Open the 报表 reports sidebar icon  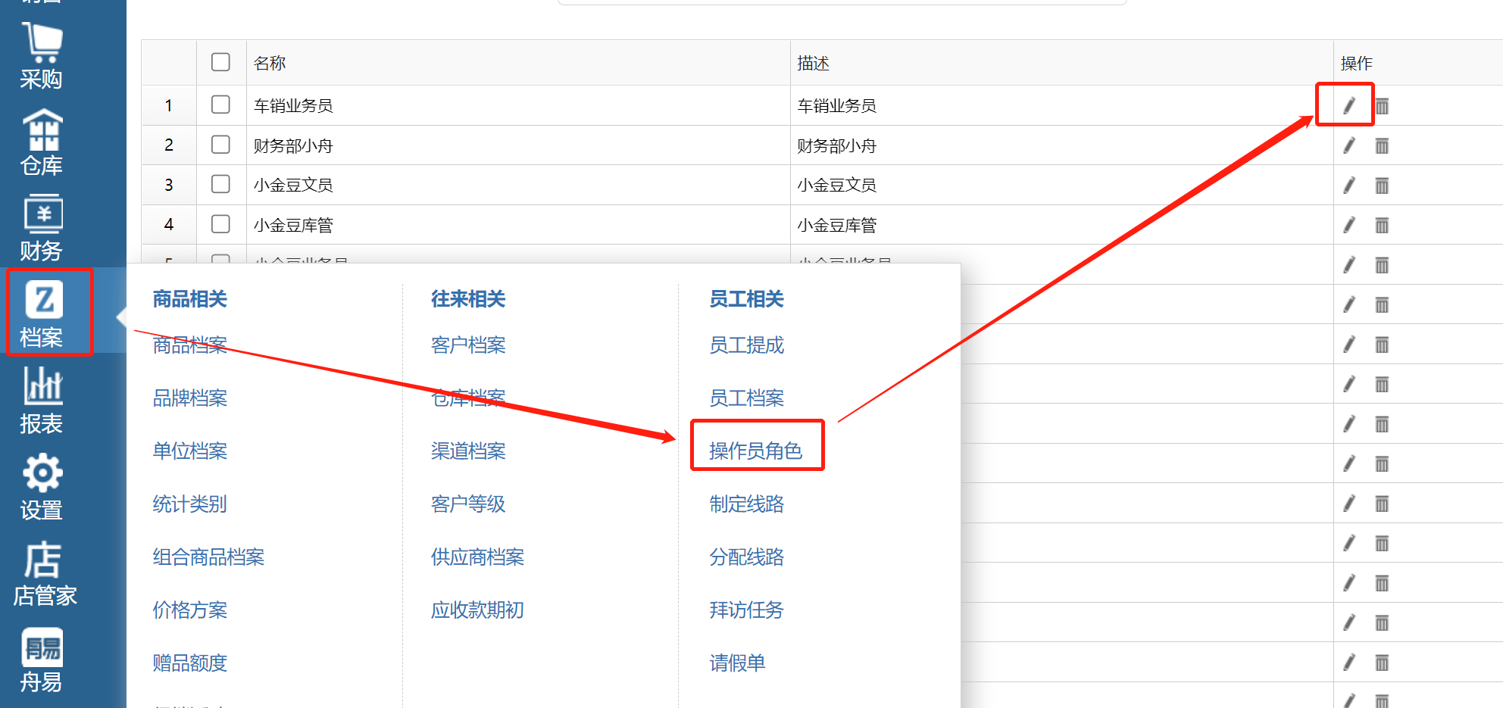coord(42,400)
